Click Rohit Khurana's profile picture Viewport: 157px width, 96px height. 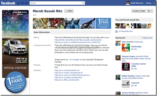(x=128, y=3)
